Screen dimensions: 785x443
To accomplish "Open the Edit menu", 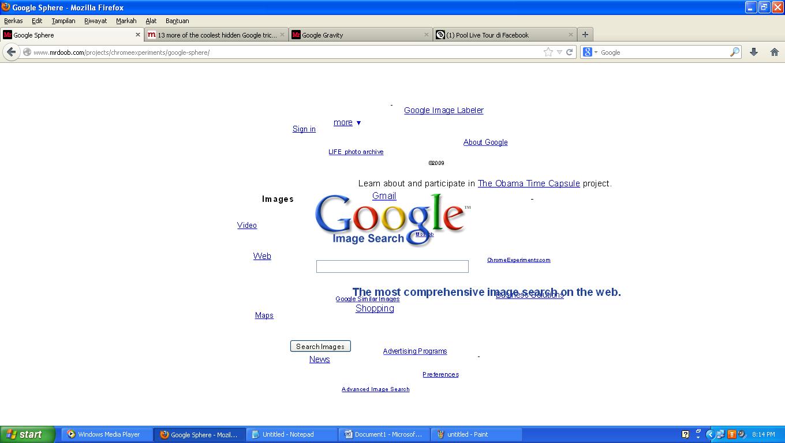I will coord(37,21).
